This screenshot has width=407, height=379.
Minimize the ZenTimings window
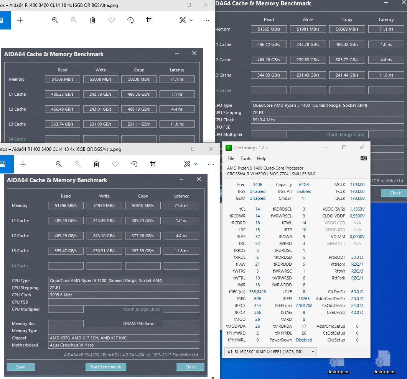pos(326,147)
